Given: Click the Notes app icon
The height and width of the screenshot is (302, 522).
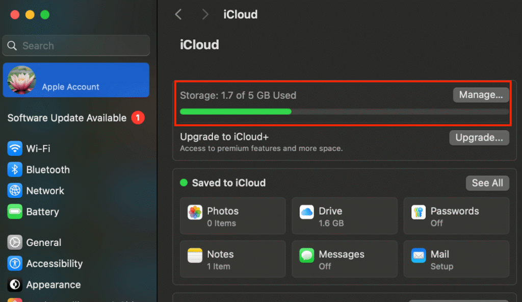Looking at the screenshot, I should click(x=195, y=256).
